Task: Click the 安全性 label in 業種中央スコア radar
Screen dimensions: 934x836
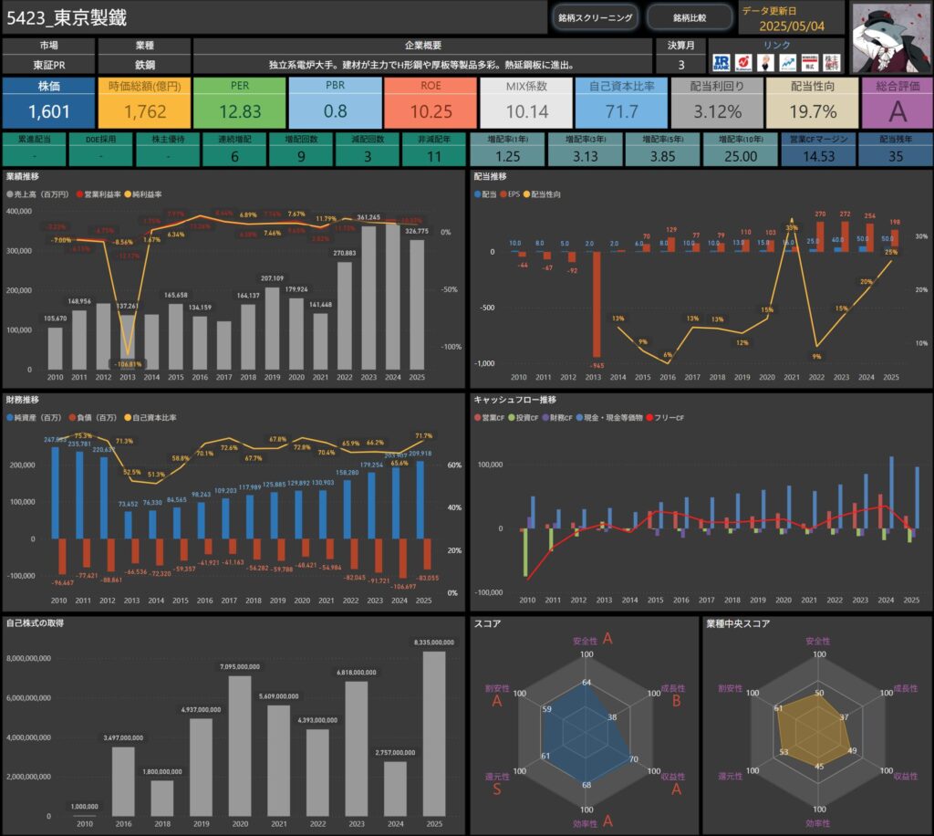Action: (818, 642)
